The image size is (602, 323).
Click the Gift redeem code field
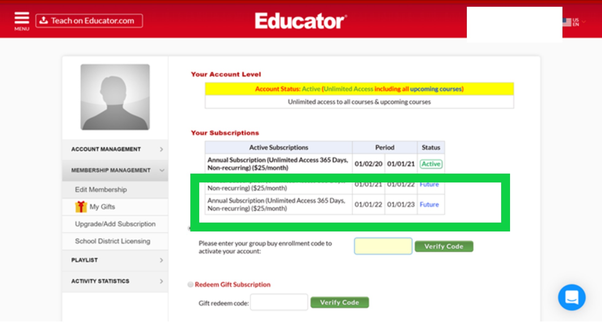pos(279,302)
